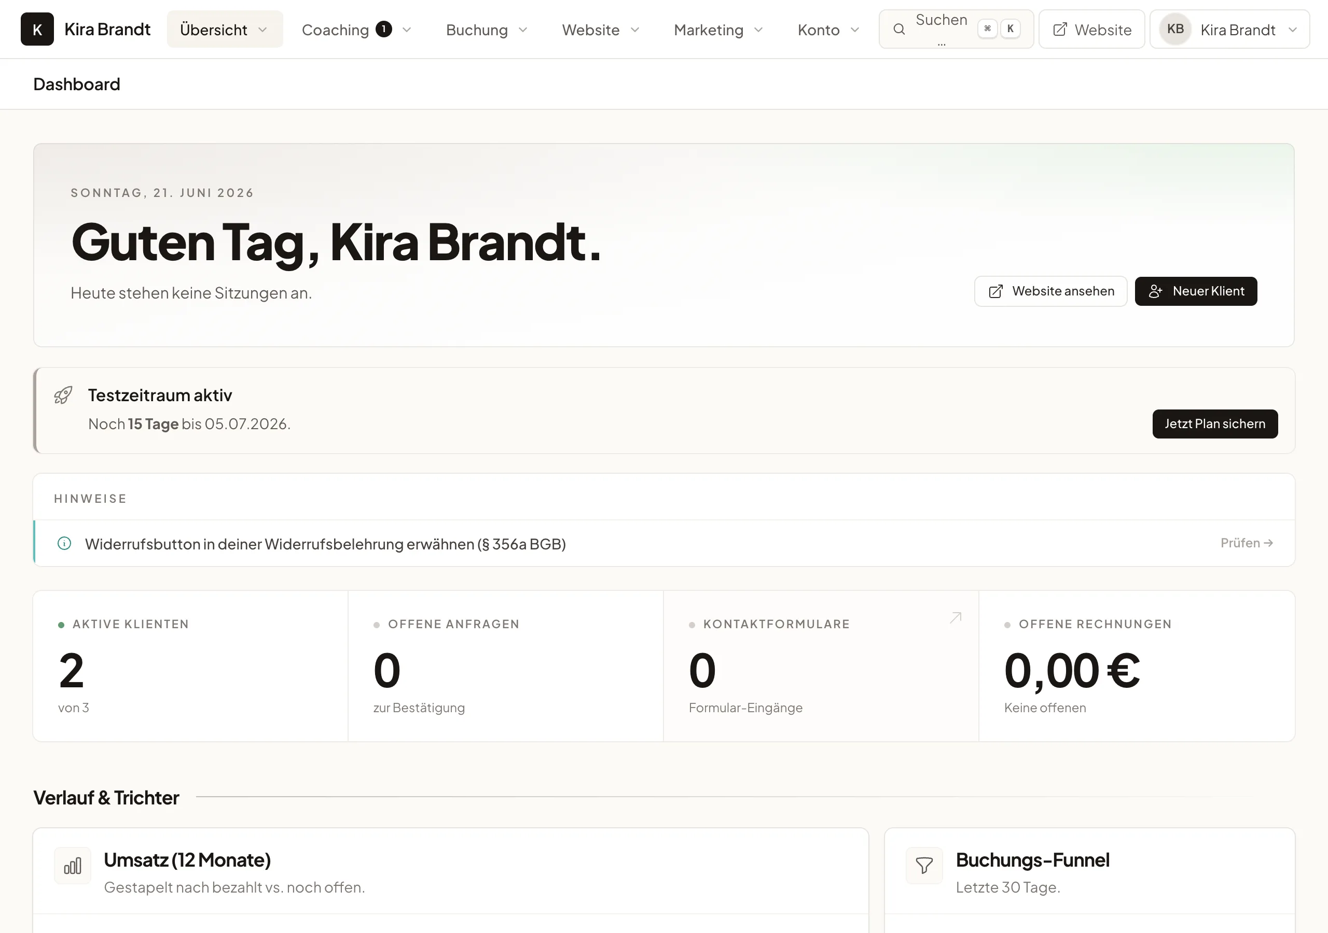Open the Aktive Klienten stat card
The image size is (1328, 933).
coord(190,666)
